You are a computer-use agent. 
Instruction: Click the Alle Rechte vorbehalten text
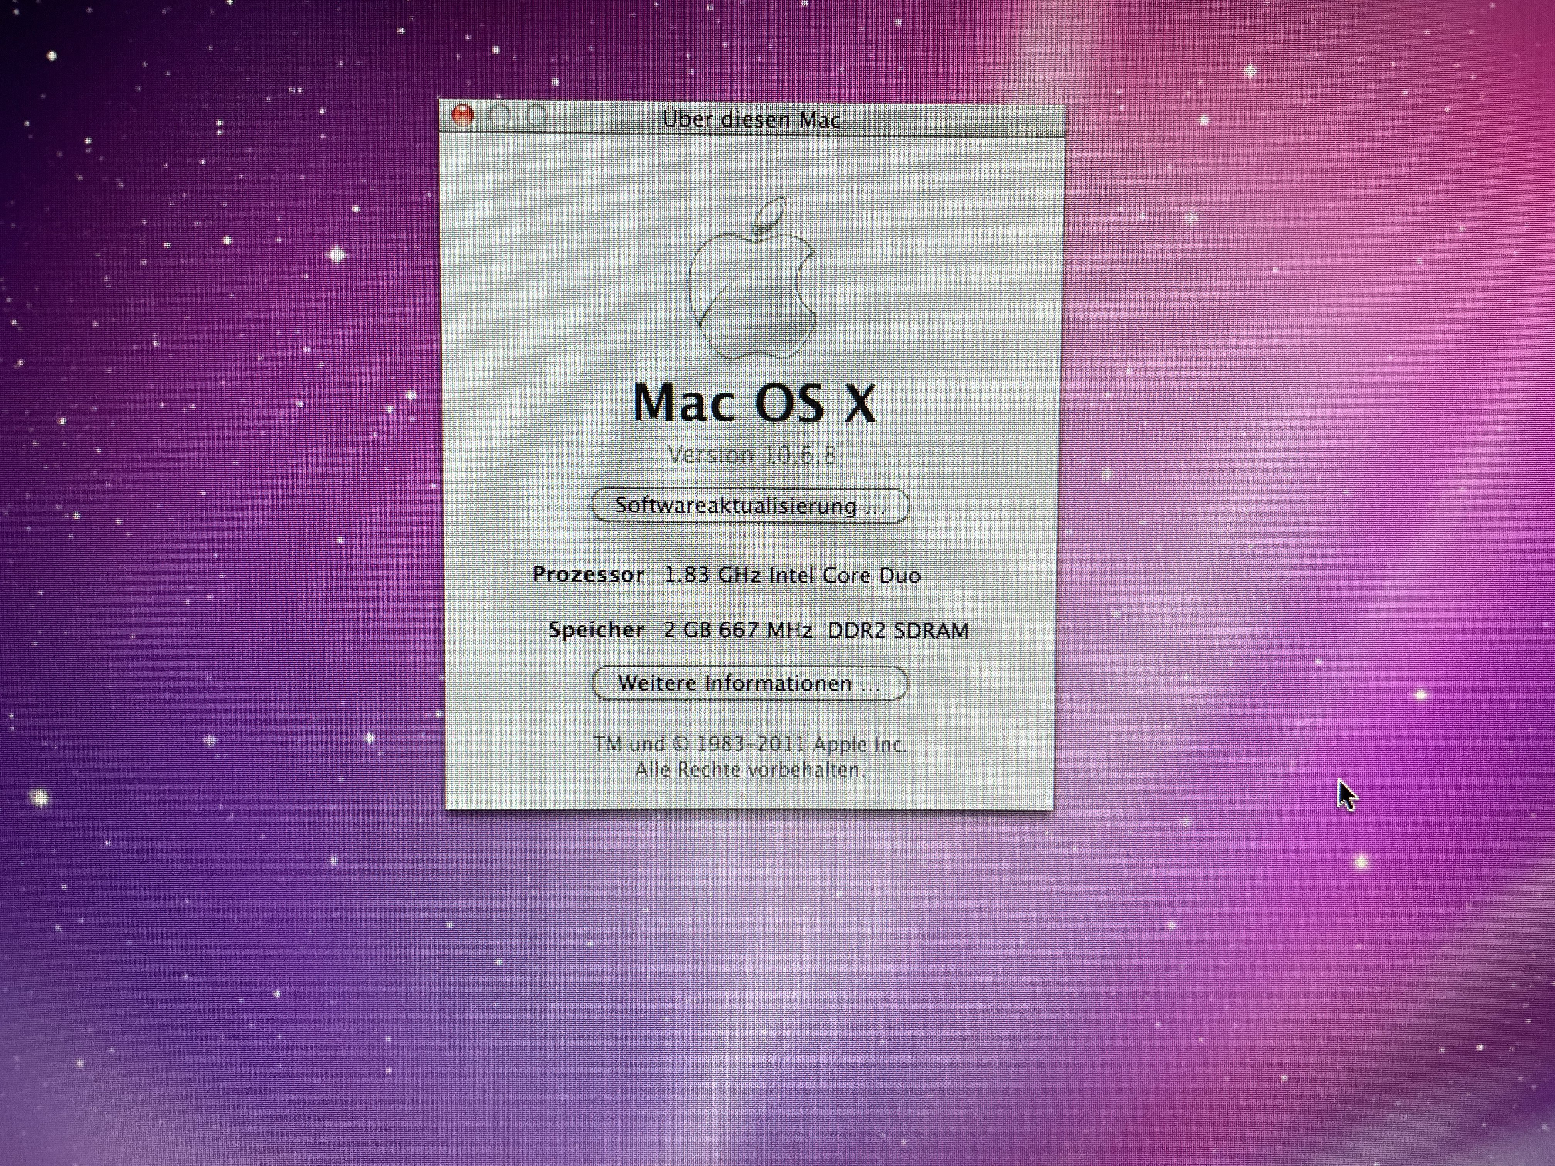[x=749, y=770]
